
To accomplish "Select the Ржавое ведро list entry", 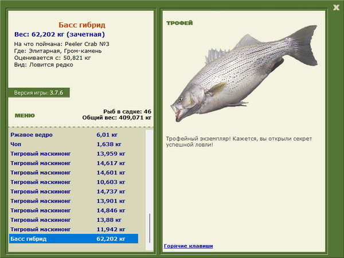I will pyautogui.click(x=74, y=135).
